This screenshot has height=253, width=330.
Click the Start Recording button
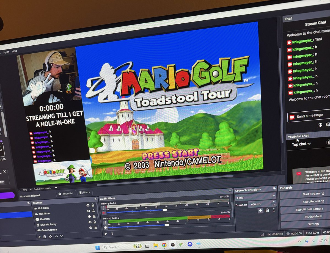tap(305, 202)
